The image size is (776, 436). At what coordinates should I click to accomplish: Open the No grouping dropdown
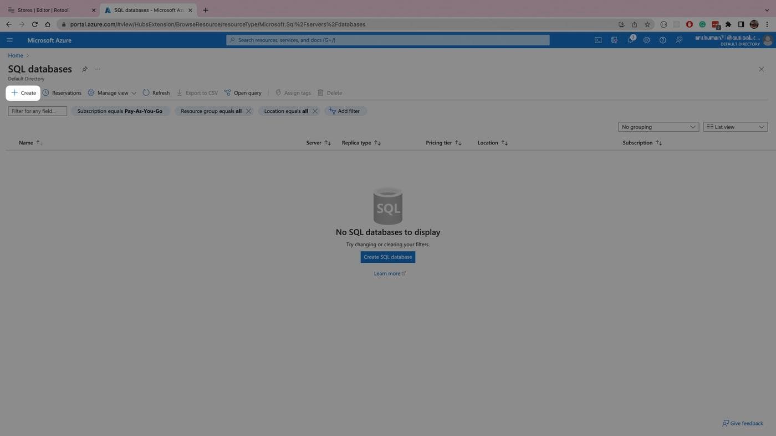pyautogui.click(x=658, y=127)
